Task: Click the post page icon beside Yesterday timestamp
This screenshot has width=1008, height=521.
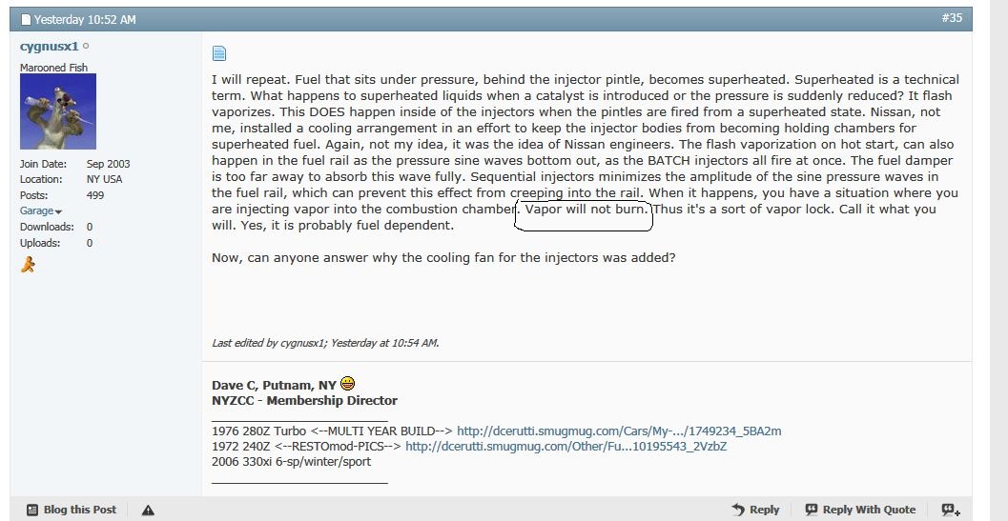Action: pyautogui.click(x=26, y=20)
